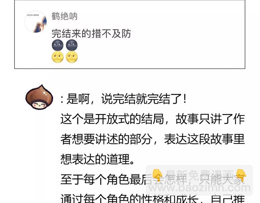Click the reply's leading colon after the avatar
260x203 pixels.
62,100
